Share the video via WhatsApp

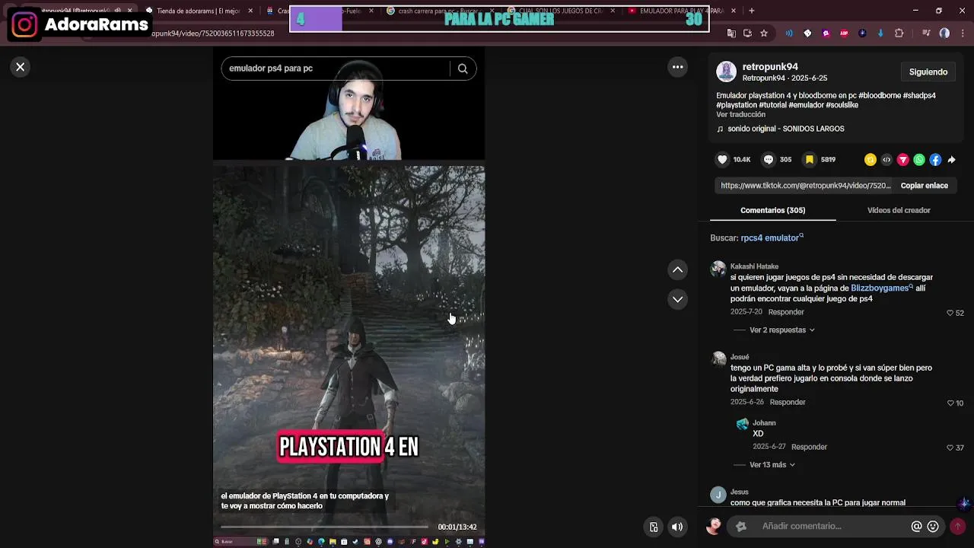[x=919, y=160]
